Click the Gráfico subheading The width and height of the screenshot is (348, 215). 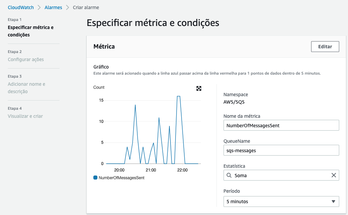point(101,67)
